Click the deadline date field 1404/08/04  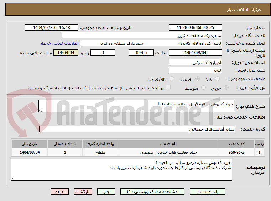pyautogui.click(x=195, y=53)
